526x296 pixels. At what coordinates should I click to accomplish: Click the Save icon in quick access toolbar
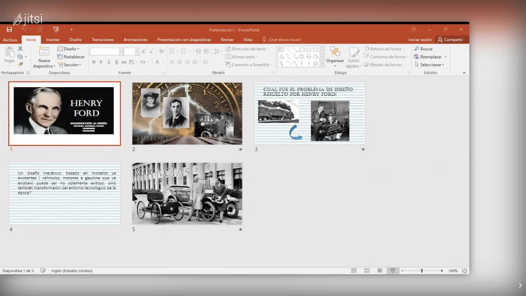pos(9,30)
